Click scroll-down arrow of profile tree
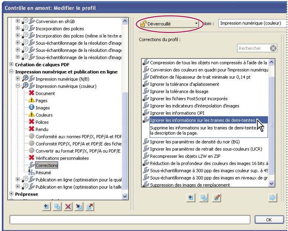Image resolution: width=288 pixels, height=231 pixels. (125, 196)
